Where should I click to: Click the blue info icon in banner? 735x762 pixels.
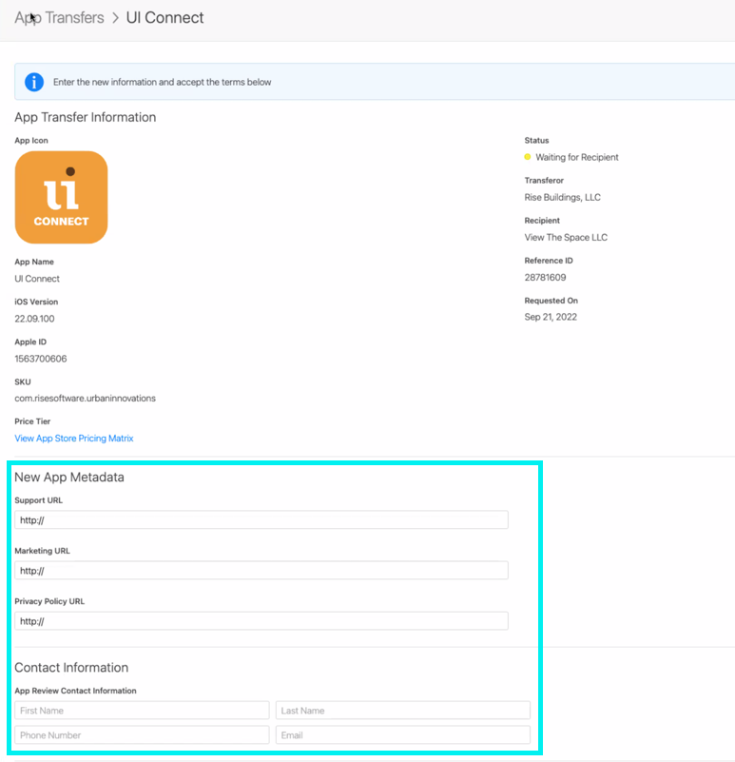(x=34, y=82)
